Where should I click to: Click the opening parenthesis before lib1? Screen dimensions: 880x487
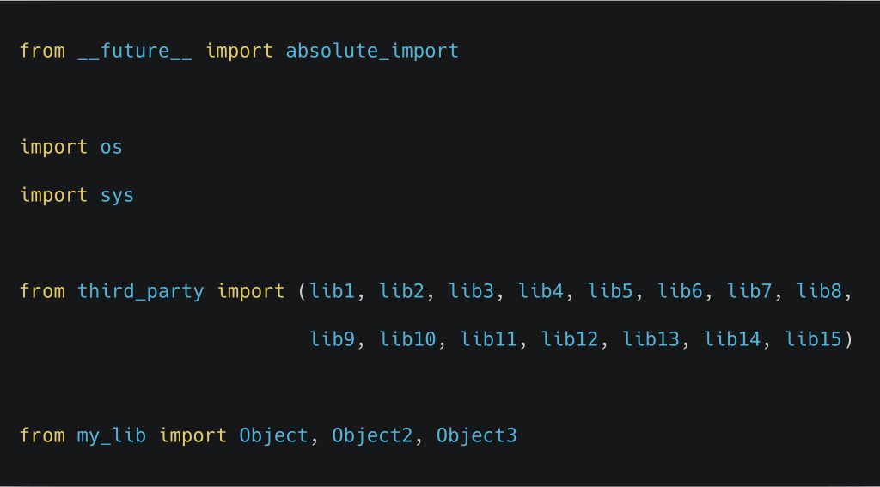pos(302,291)
